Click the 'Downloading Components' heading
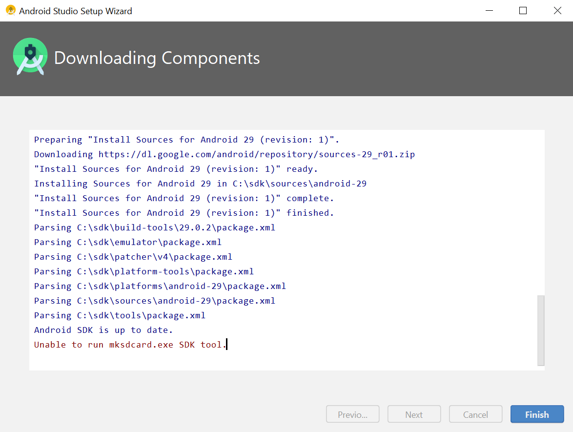Screen dimensions: 573x432 pyautogui.click(x=157, y=58)
